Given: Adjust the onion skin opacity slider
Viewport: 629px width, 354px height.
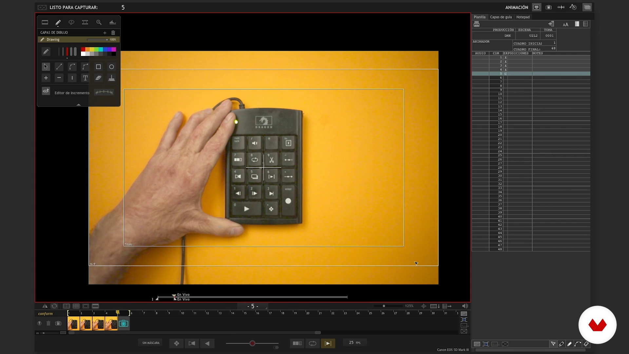Looking at the screenshot, I should (252, 343).
